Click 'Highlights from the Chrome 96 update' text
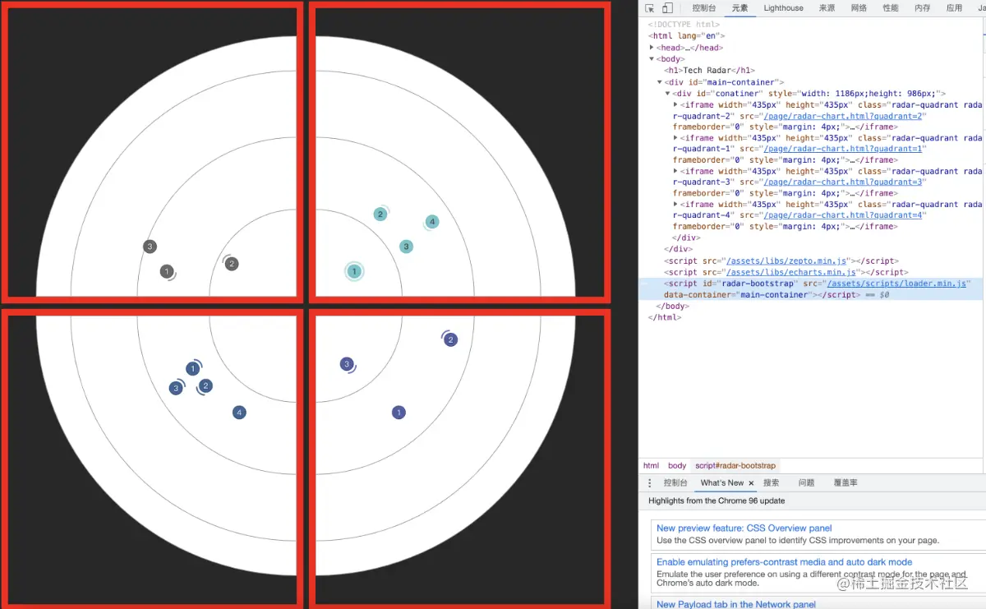The image size is (986, 609). tap(716, 501)
